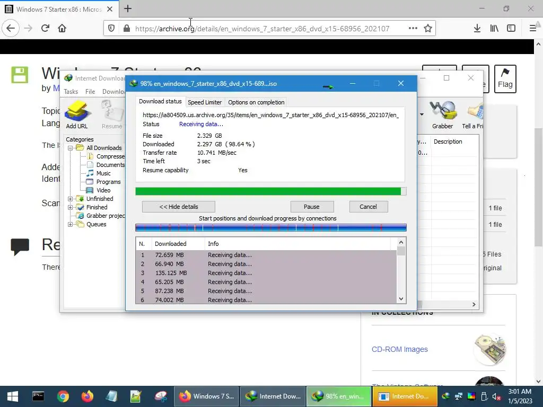The width and height of the screenshot is (543, 407).
Task: Pause the download
Action: 312,207
